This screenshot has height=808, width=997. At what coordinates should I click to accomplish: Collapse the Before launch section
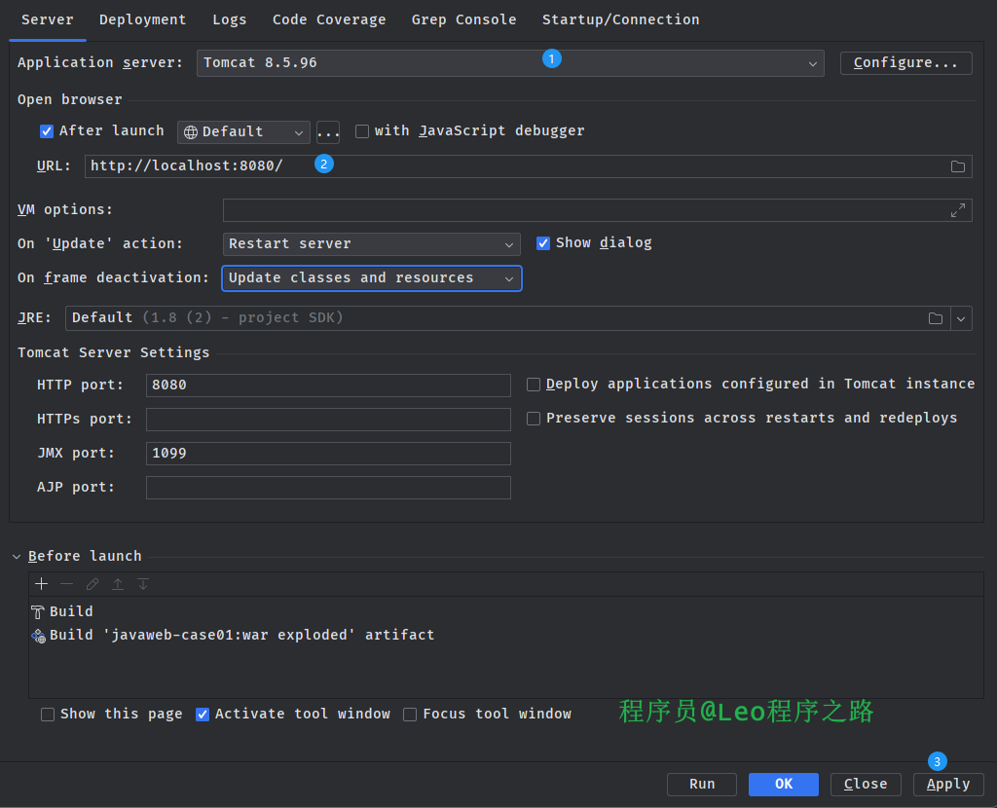[17, 557]
